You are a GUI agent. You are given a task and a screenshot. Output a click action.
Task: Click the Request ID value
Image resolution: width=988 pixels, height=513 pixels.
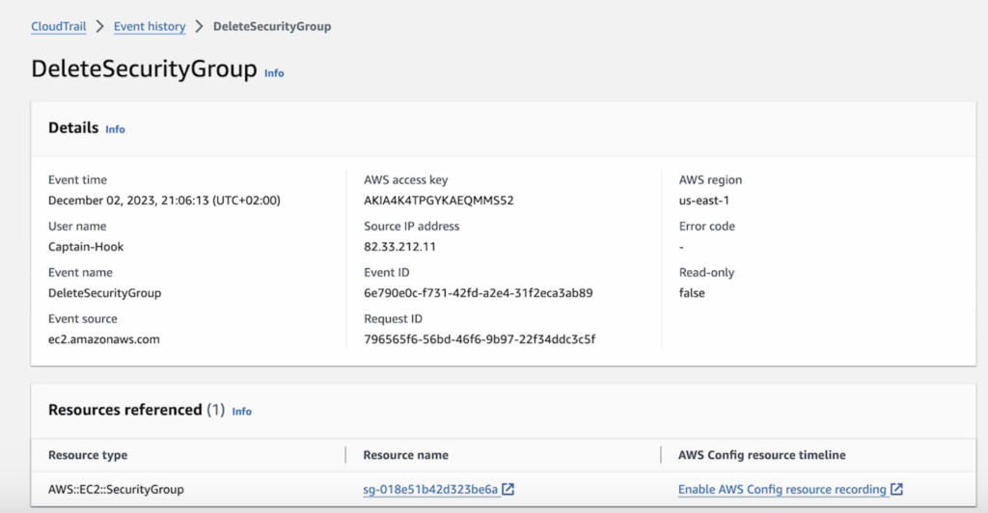tap(480, 339)
